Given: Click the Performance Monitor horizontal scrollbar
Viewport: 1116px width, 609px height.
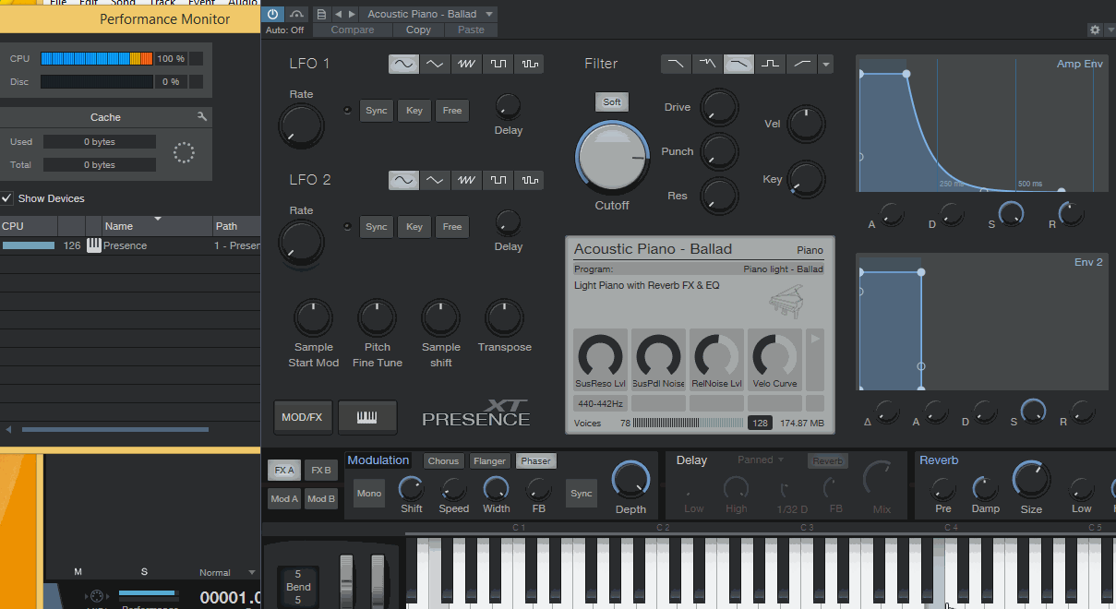Looking at the screenshot, I should click(114, 429).
